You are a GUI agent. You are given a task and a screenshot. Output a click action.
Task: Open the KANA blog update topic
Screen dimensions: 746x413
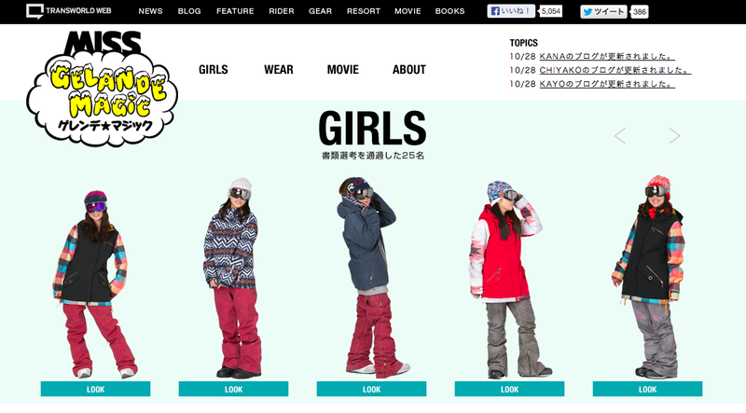coord(607,56)
